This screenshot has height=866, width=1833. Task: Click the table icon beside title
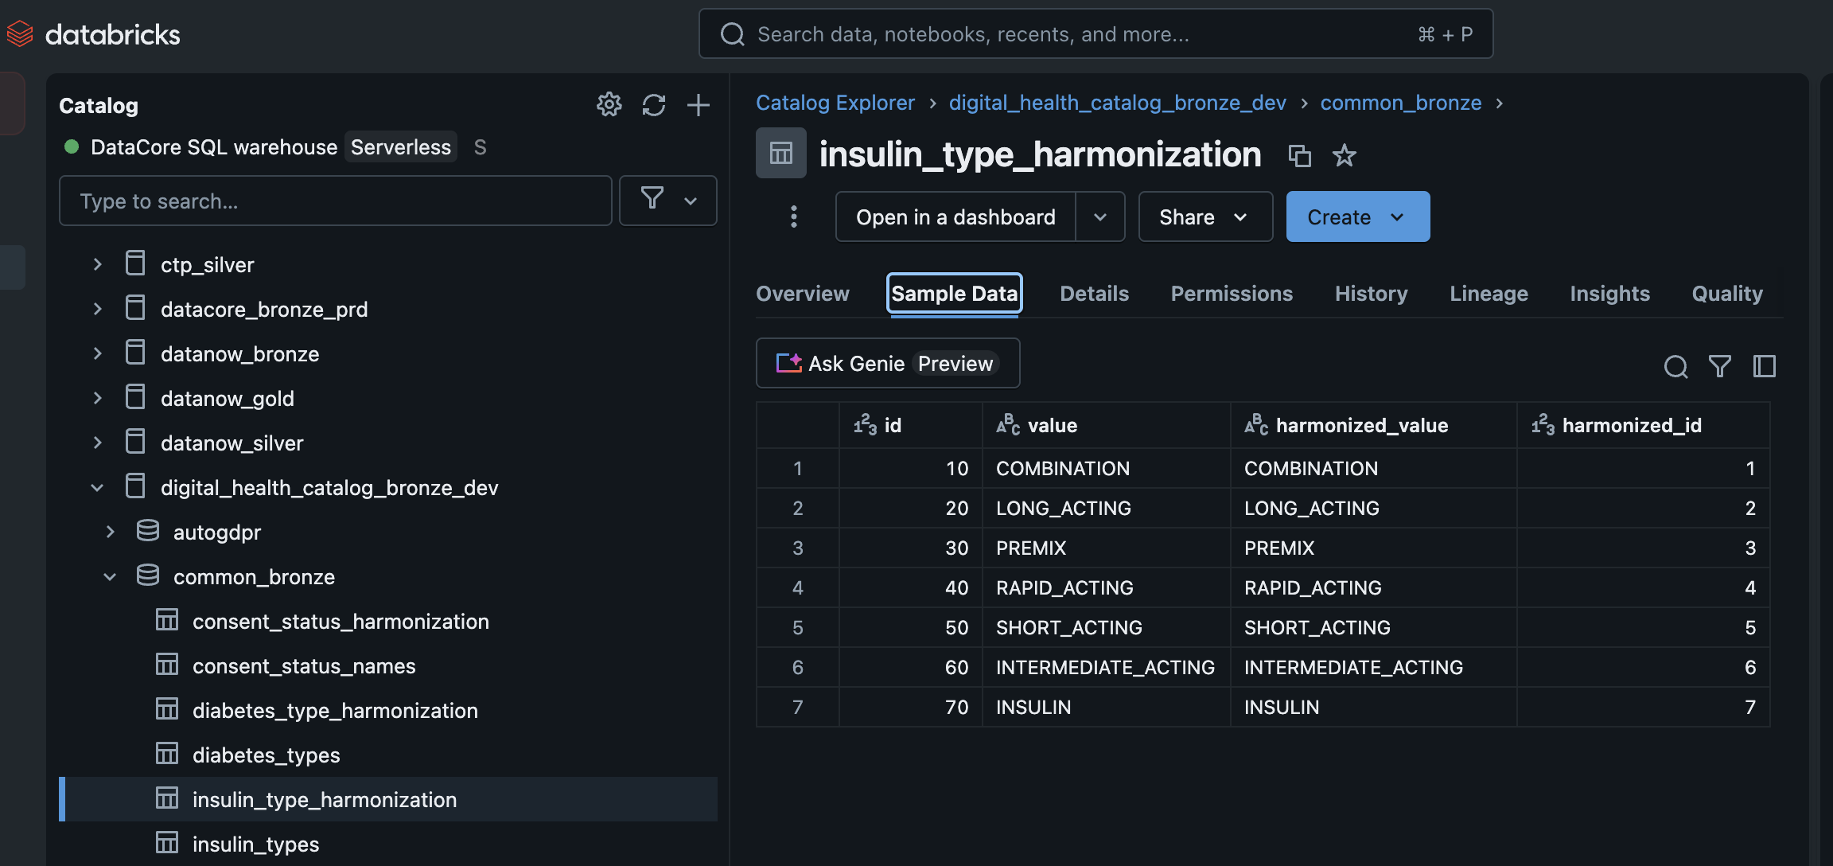[780, 153]
